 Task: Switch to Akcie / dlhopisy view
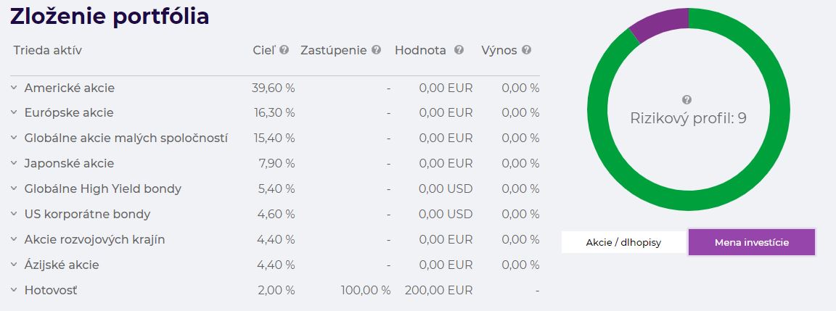[x=623, y=242]
